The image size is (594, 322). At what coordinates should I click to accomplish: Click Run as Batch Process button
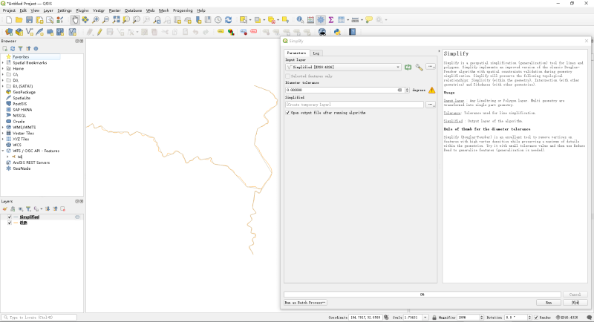click(x=305, y=303)
